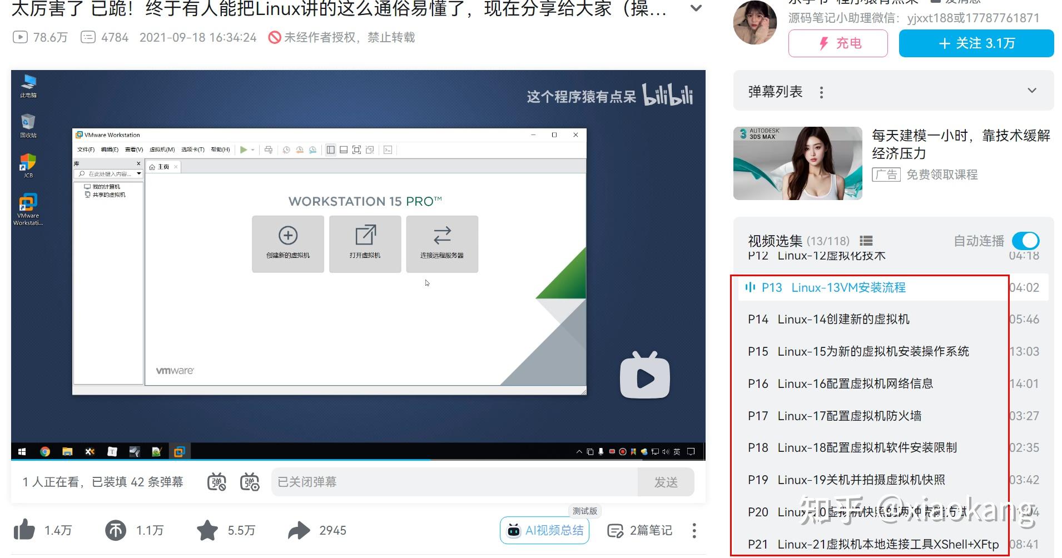Switch episode list view icon
Screen dimensions: 1062x558
[x=866, y=241]
